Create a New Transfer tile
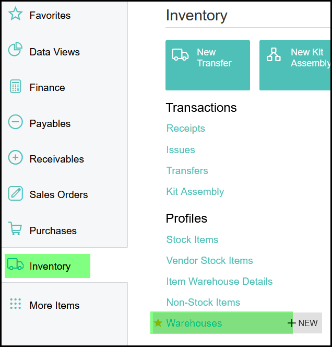This screenshot has width=332, height=347. tap(208, 65)
